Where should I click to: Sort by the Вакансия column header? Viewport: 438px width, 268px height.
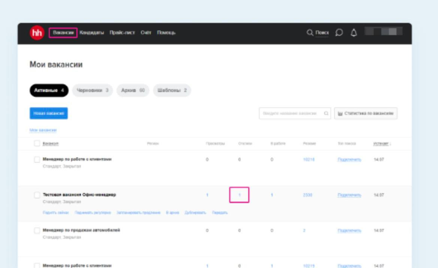[51, 144]
